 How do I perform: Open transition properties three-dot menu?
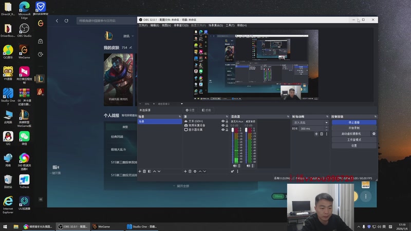327,134
